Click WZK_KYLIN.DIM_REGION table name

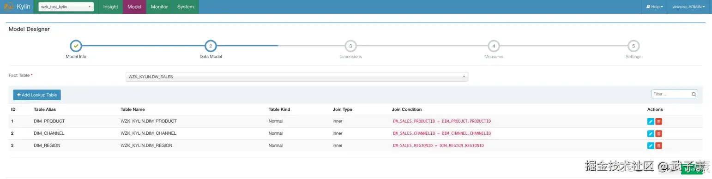(146, 145)
